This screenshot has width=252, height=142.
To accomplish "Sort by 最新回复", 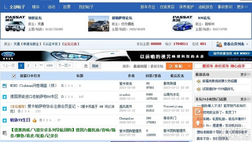I will click(140, 66).
